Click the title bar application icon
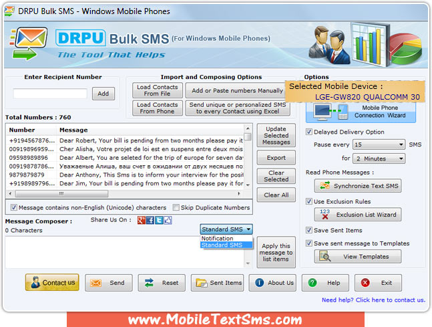This screenshot has height=327, width=432. [9, 11]
